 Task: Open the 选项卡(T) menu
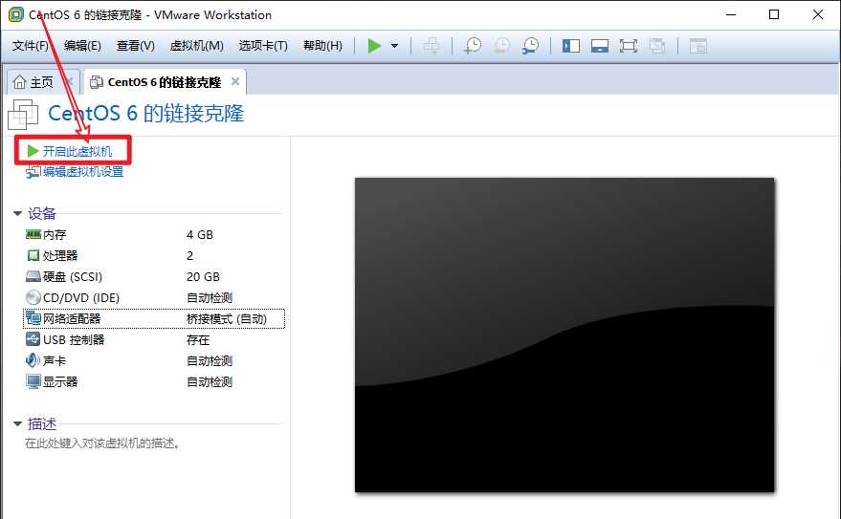click(x=263, y=46)
